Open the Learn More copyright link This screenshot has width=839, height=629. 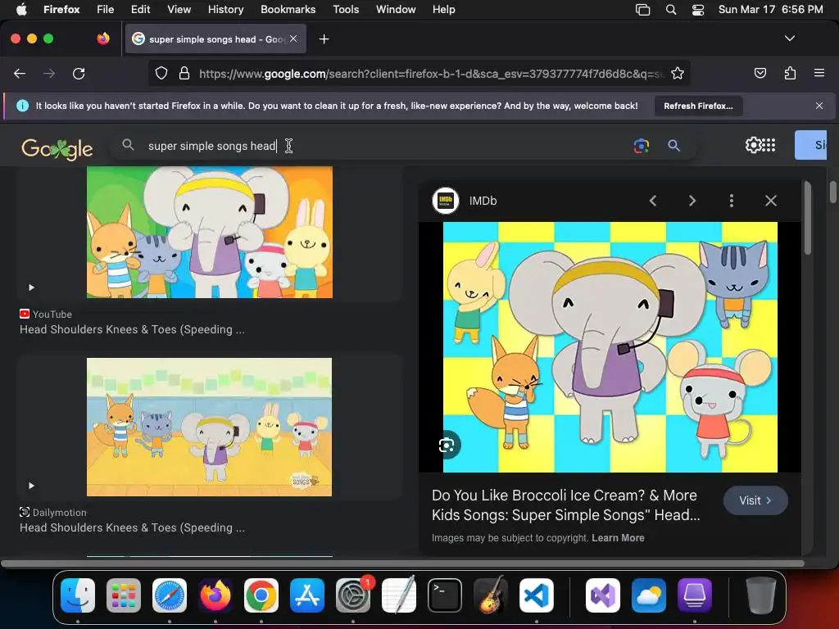[x=618, y=538]
